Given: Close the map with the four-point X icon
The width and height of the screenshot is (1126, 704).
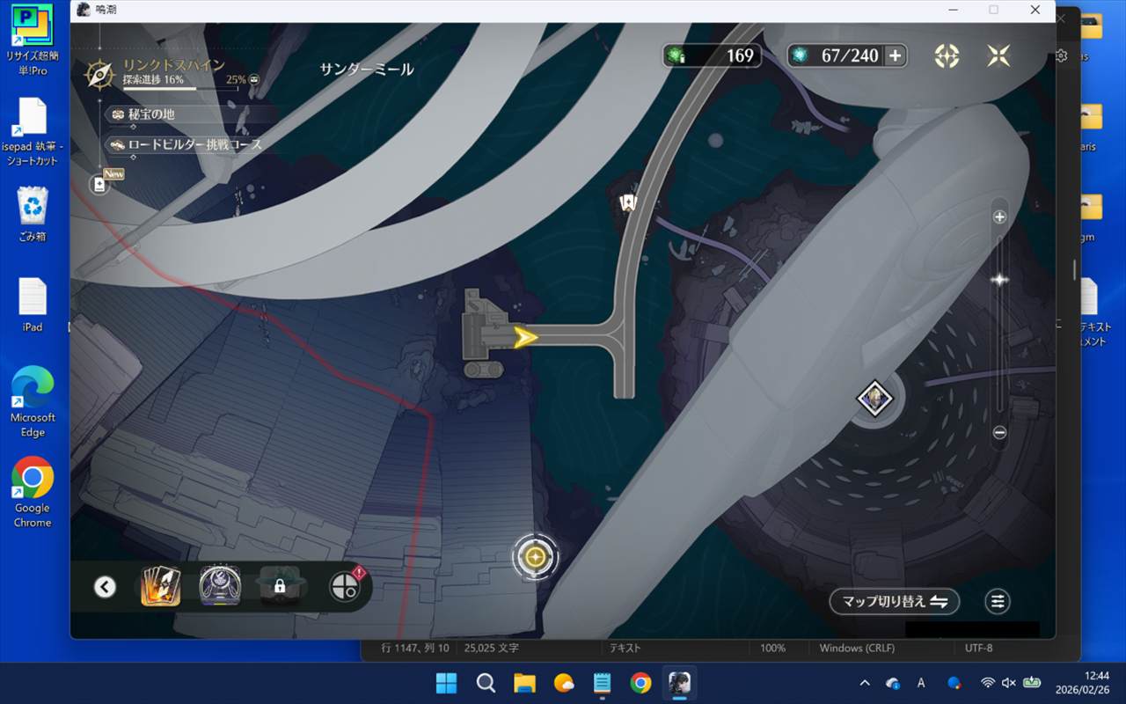Looking at the screenshot, I should pyautogui.click(x=998, y=55).
